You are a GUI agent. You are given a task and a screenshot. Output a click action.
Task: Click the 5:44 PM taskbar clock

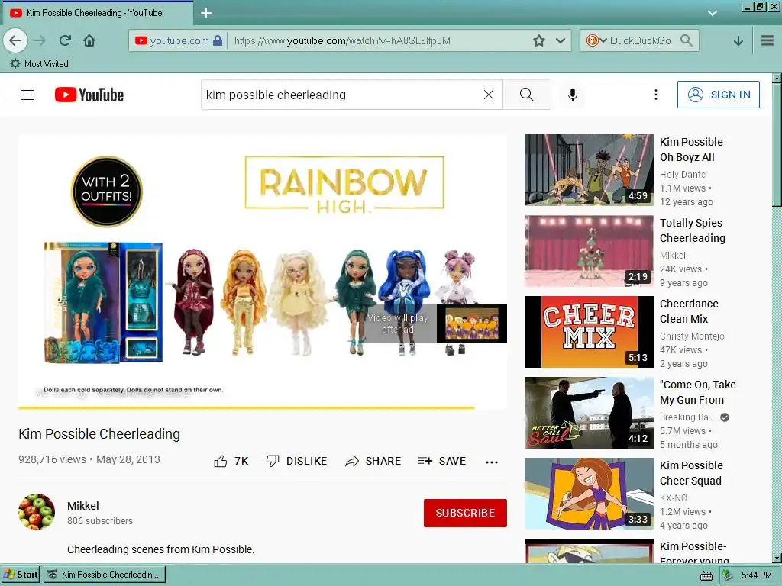(756, 575)
